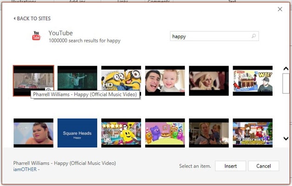The image size is (292, 186).
Task: Click the 'Select an item.' status text
Action: [195, 166]
